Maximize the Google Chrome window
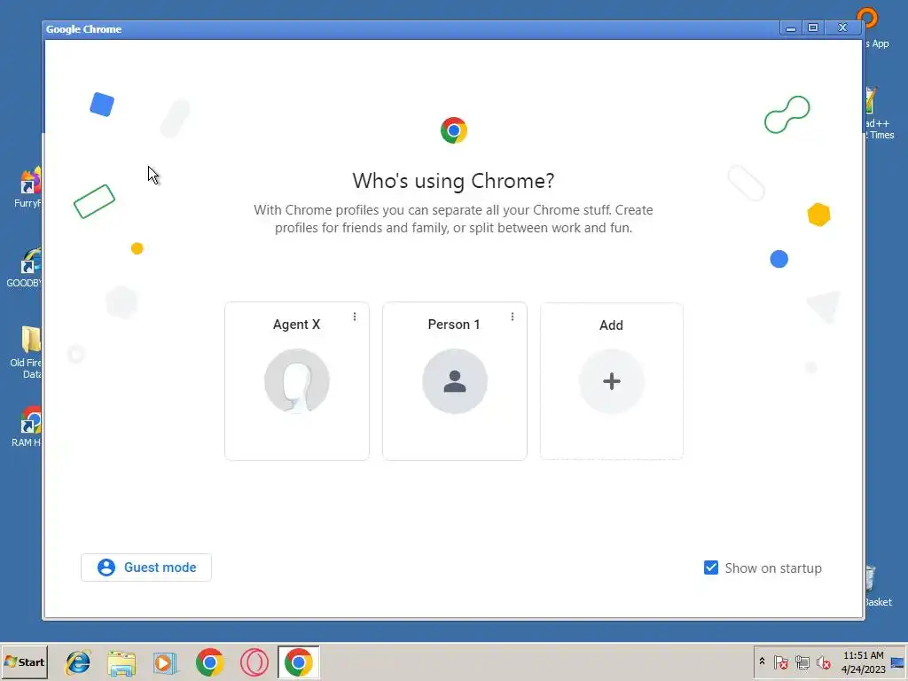The height and width of the screenshot is (681, 908). [x=813, y=28]
